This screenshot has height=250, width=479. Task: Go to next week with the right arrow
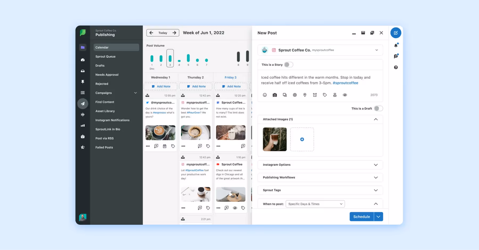[x=174, y=33]
